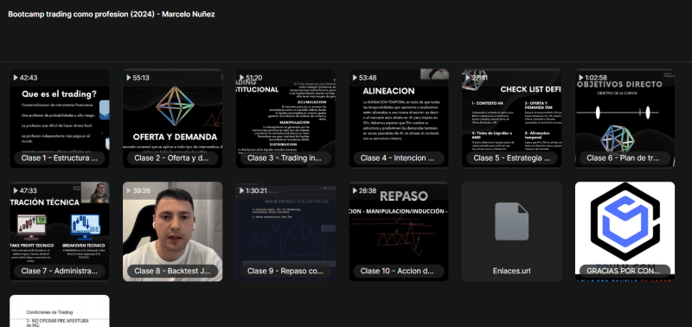Click play icon on 55:13 video
Viewport: 692px width, 327px height.
click(129, 78)
